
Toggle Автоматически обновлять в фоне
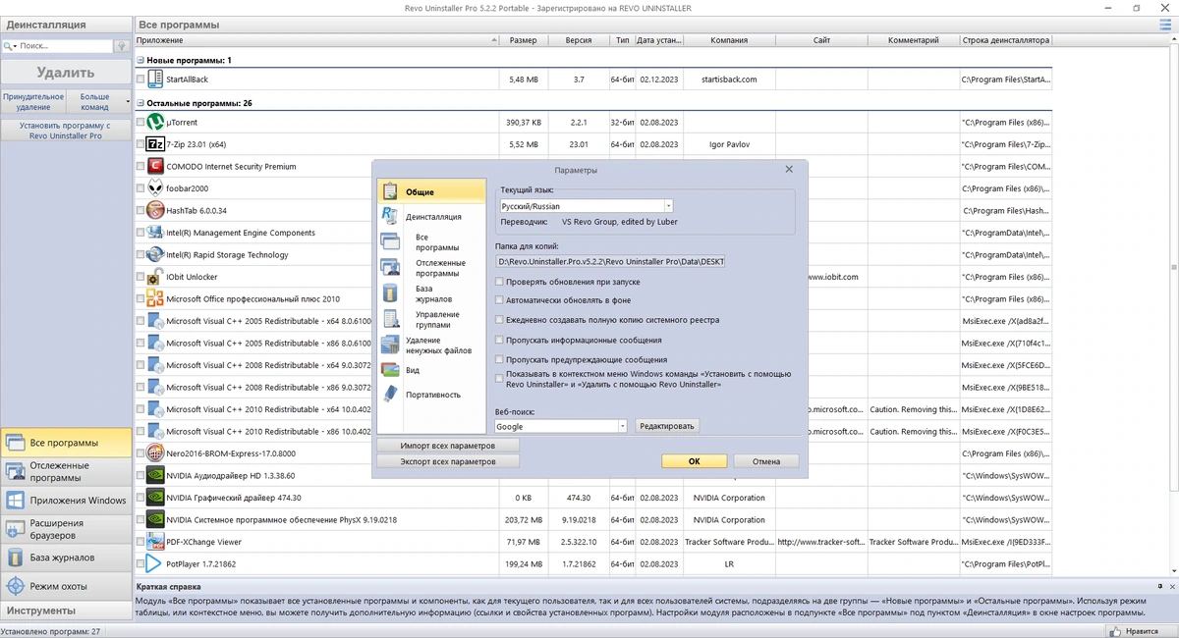499,300
